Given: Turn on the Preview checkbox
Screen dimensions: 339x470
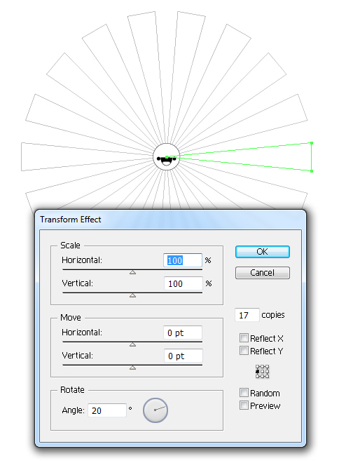Looking at the screenshot, I should pyautogui.click(x=244, y=405).
